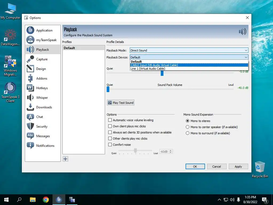Click the Messages Abc icon
Viewport: 273px width, 205px height.
[30, 136]
